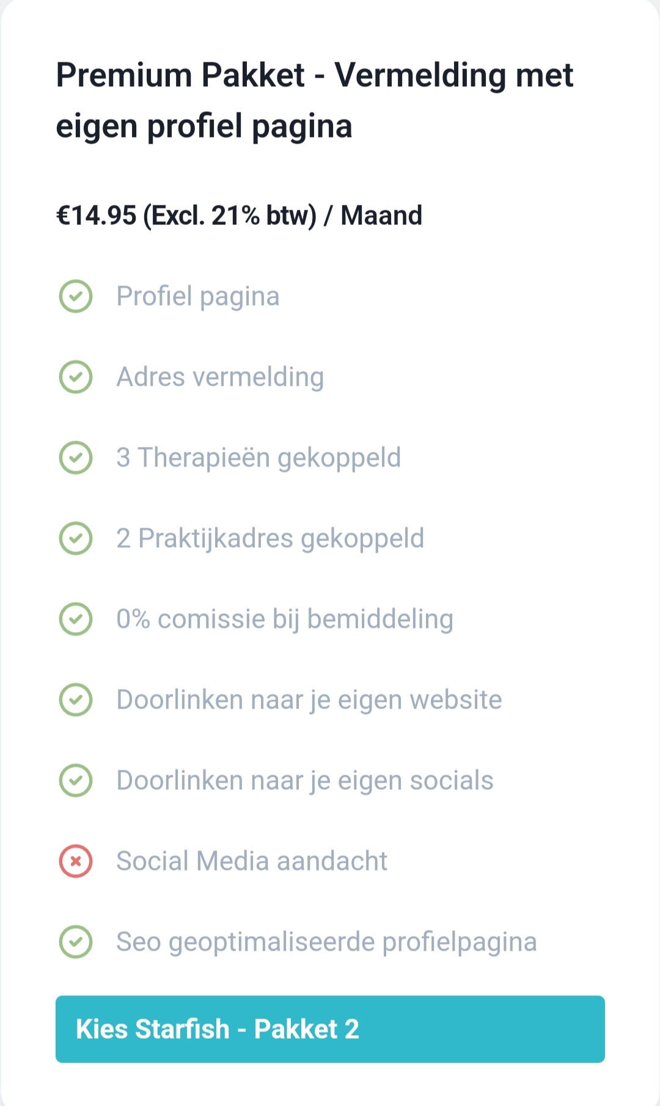Image resolution: width=660 pixels, height=1106 pixels.
Task: Click Doorlinken naar je eigen website text
Action: [x=309, y=701]
